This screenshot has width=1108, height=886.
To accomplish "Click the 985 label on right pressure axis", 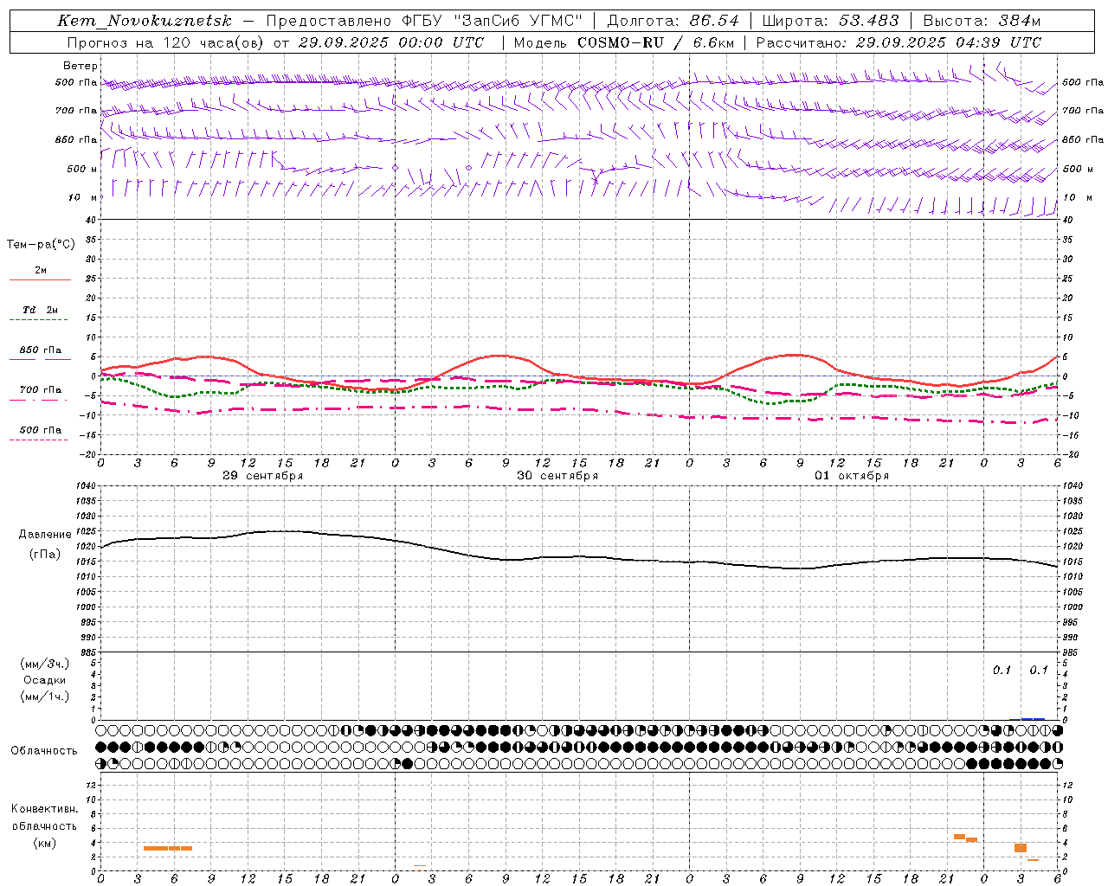I will (1072, 652).
